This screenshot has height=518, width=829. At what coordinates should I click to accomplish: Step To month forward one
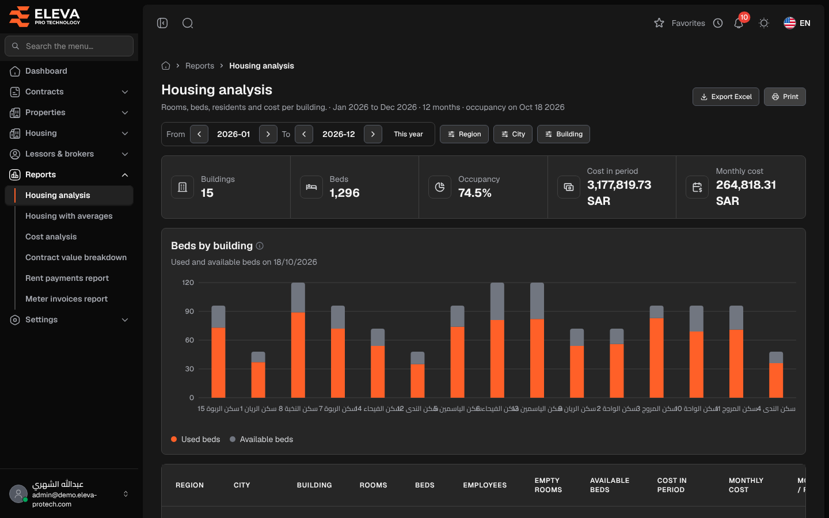click(x=373, y=134)
